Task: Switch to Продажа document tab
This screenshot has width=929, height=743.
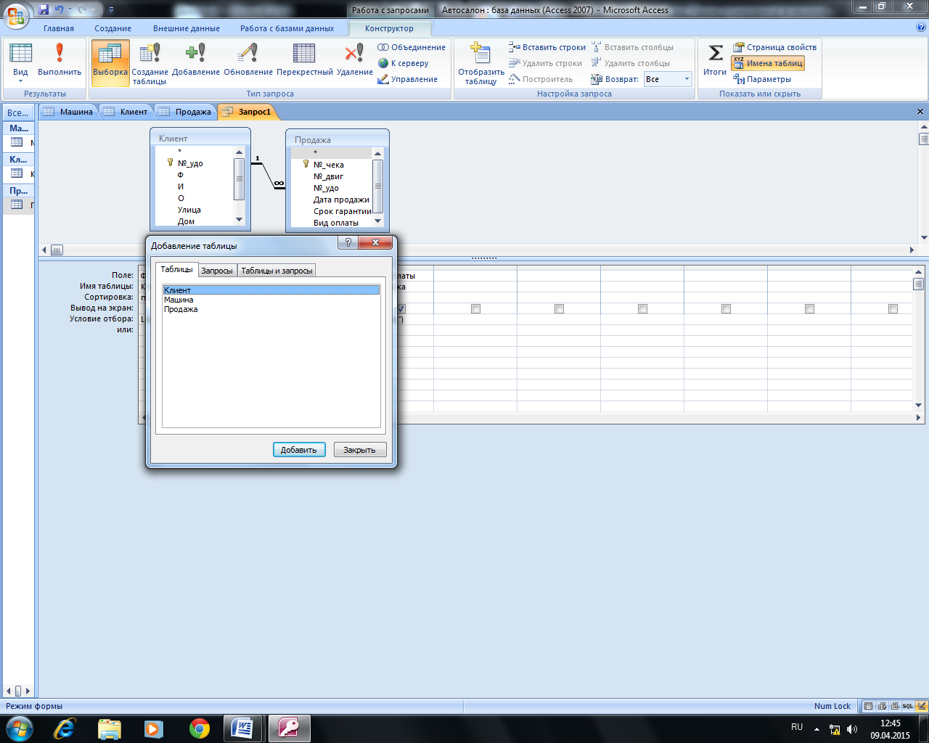Action: (185, 112)
